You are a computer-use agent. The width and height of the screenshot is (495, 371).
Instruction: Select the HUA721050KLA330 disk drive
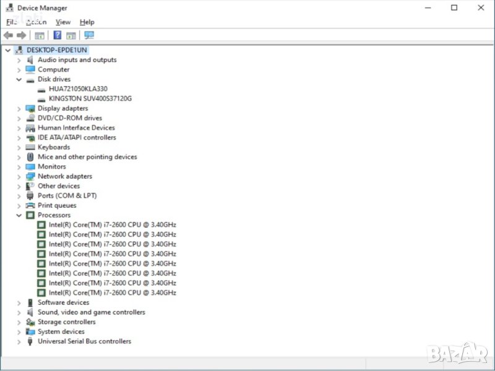[78, 89]
